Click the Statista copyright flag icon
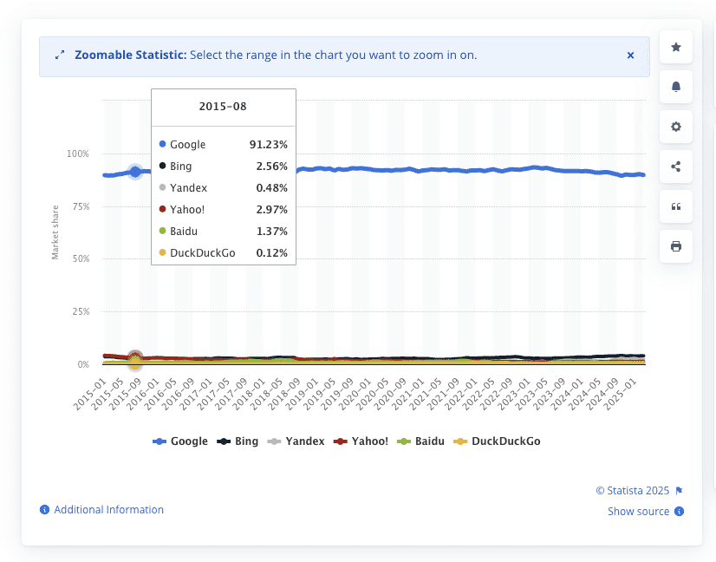The height and width of the screenshot is (562, 716). pyautogui.click(x=679, y=490)
